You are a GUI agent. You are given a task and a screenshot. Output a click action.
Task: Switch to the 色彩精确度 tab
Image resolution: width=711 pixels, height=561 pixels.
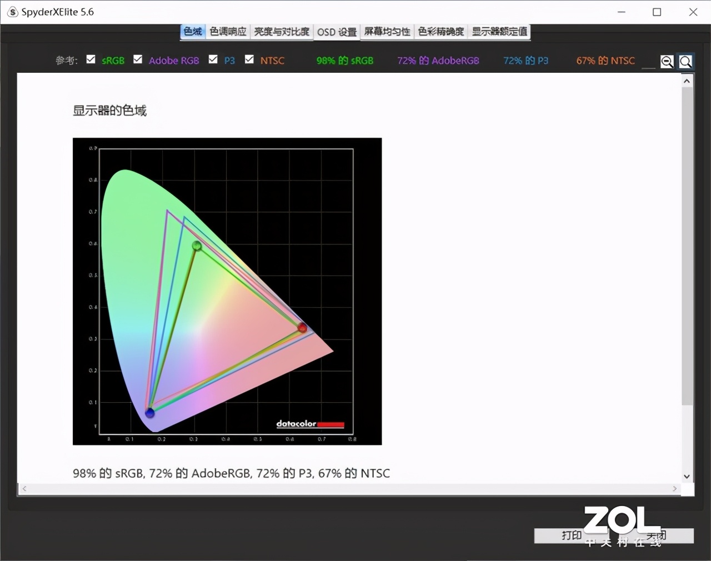pyautogui.click(x=440, y=32)
